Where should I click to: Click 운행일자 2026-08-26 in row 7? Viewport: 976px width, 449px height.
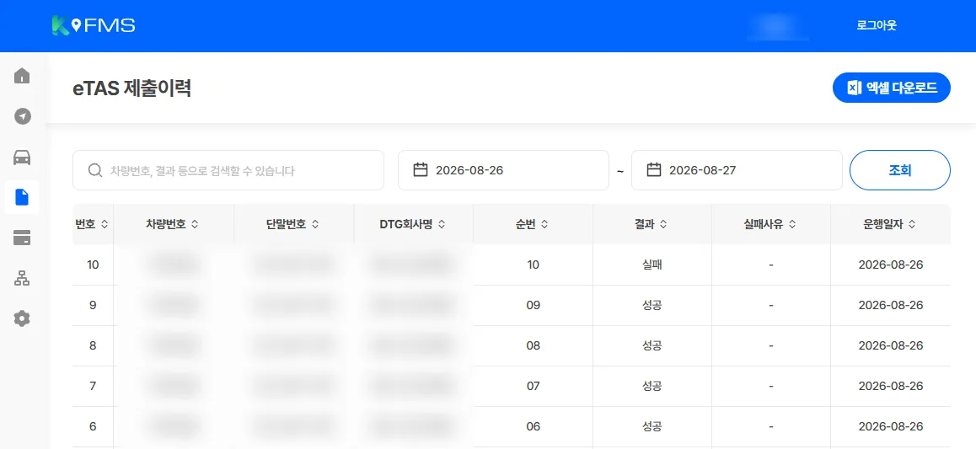coord(891,386)
